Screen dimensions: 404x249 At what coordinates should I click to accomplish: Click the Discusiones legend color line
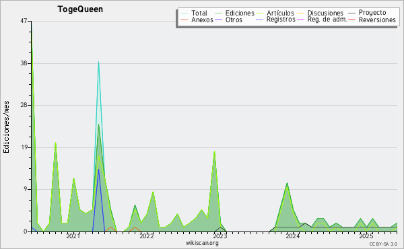click(301, 13)
